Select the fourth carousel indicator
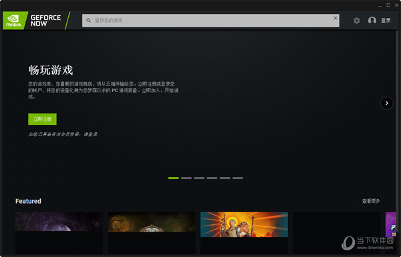The height and width of the screenshot is (257, 401). click(x=212, y=178)
